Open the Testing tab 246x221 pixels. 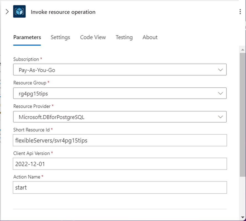pos(124,37)
